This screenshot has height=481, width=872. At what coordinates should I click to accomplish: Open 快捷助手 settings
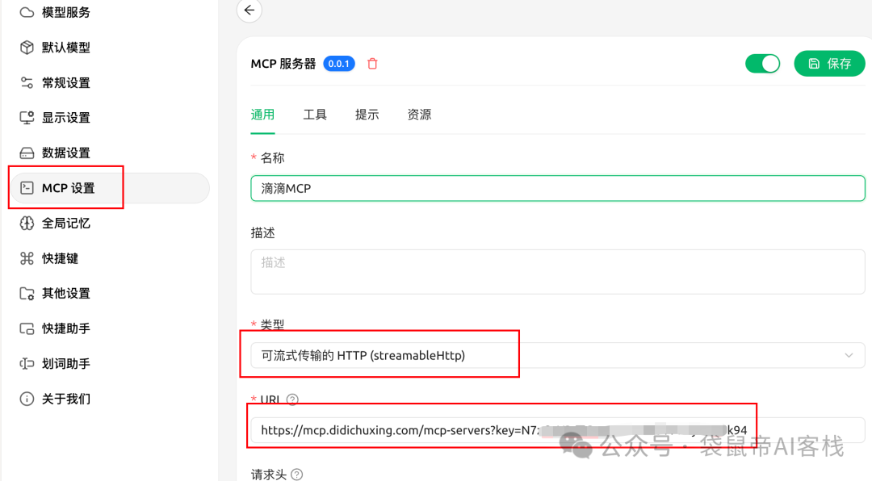[109, 328]
